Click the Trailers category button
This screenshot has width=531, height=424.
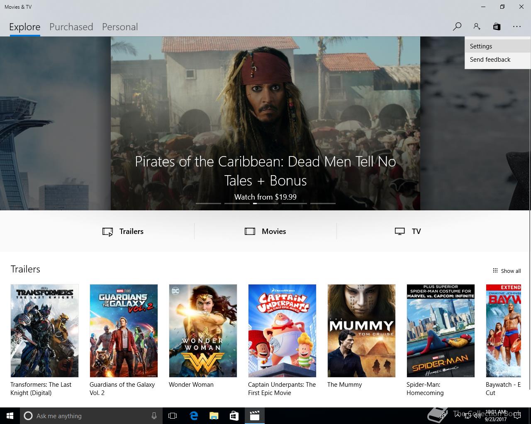point(123,231)
